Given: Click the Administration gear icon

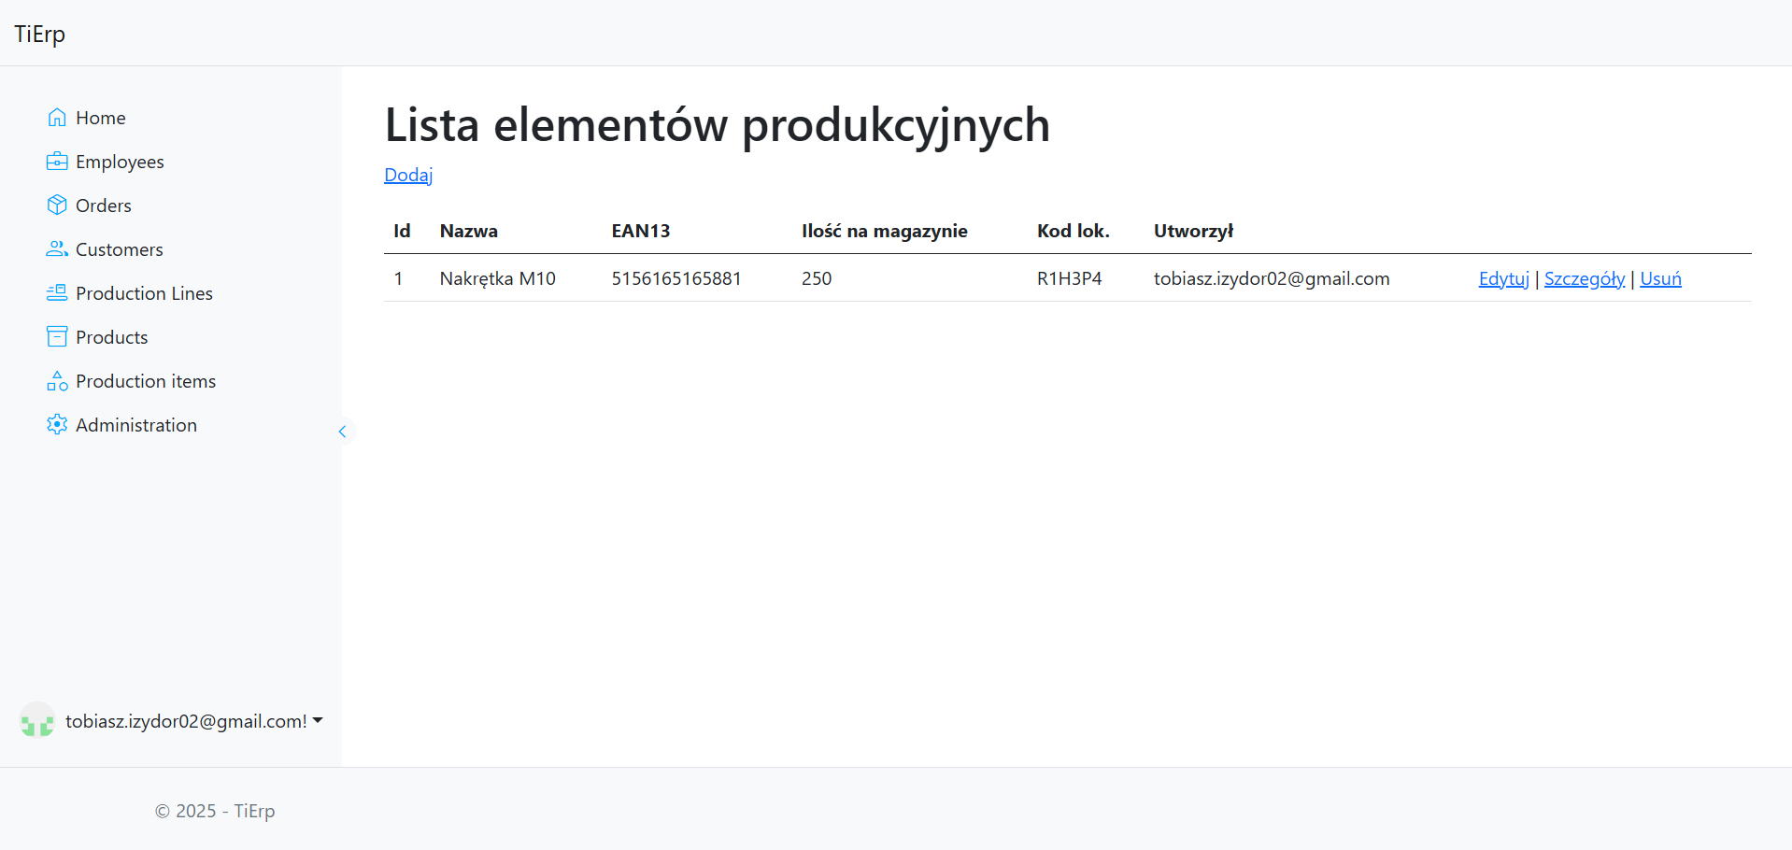Looking at the screenshot, I should pos(57,425).
